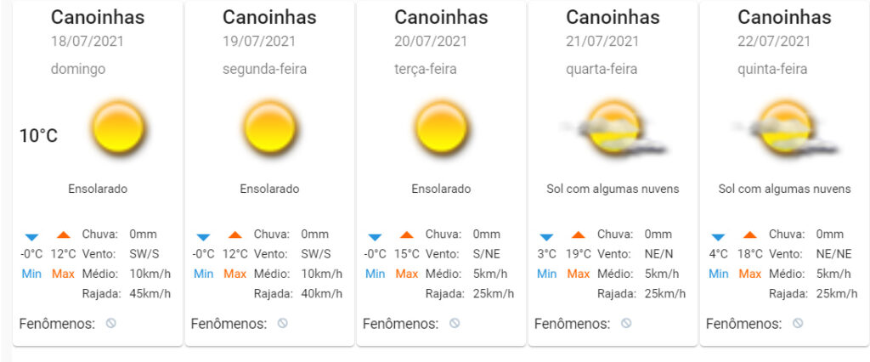Click Fenômenos none icon on 22/07/2021 card
The height and width of the screenshot is (362, 870).
pos(797,323)
